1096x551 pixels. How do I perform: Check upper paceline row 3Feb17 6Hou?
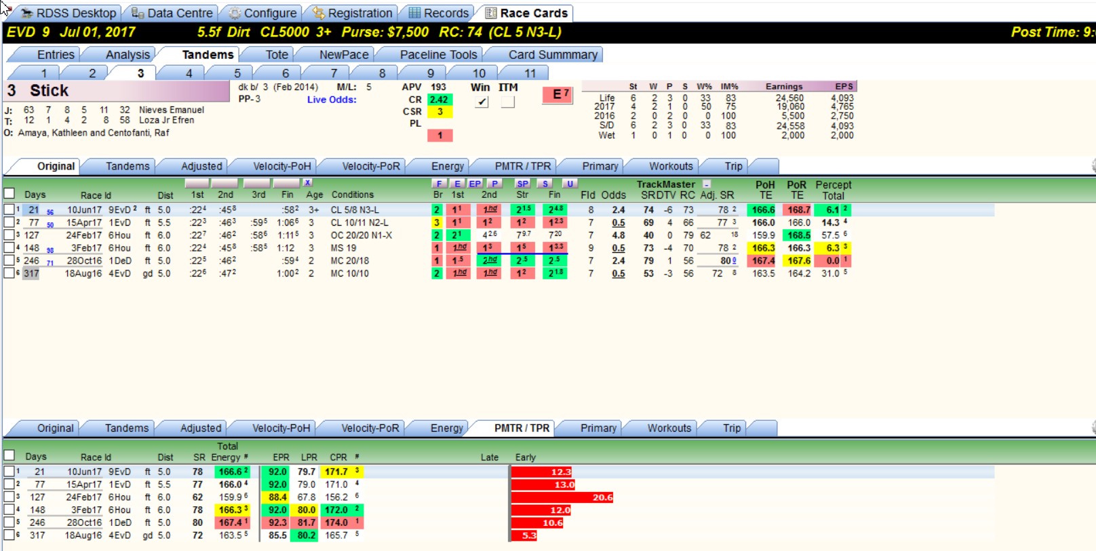[9, 248]
